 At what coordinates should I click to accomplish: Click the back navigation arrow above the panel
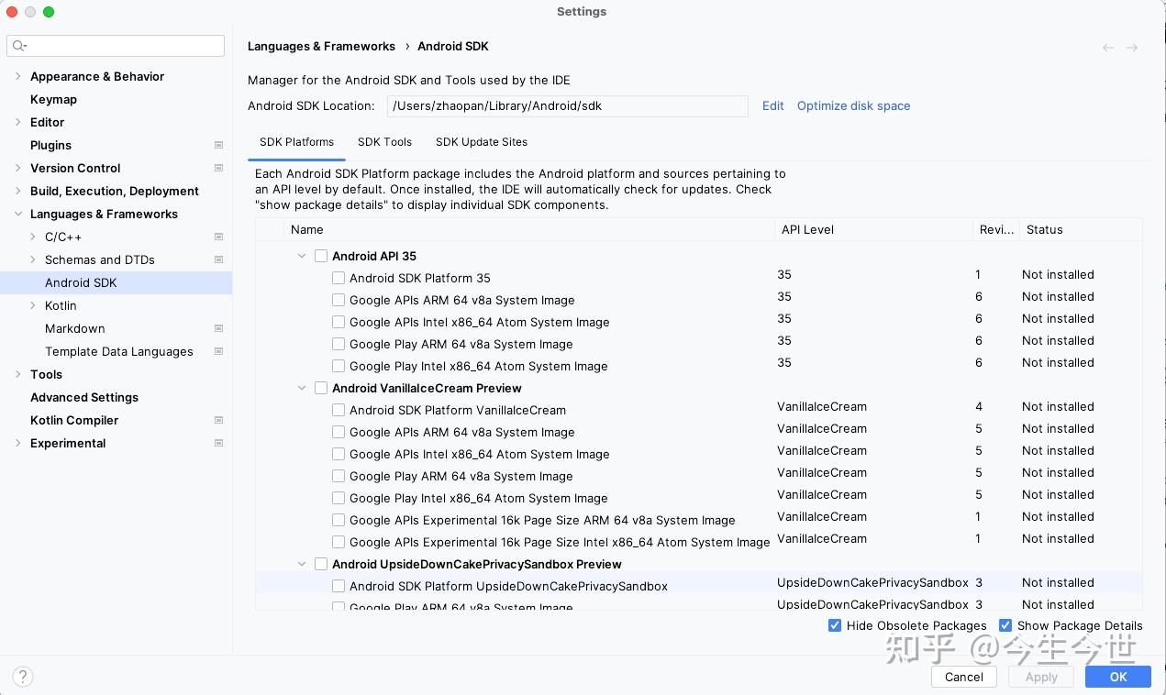[x=1108, y=48]
